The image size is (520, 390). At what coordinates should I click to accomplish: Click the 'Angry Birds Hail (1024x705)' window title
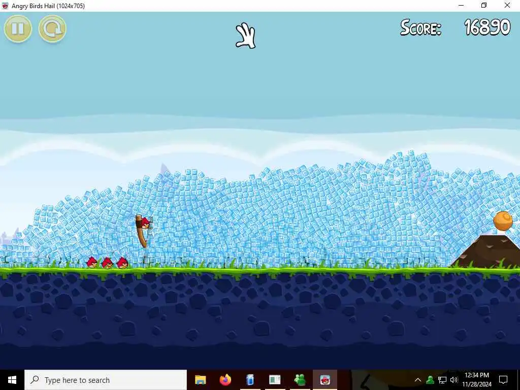(48, 6)
